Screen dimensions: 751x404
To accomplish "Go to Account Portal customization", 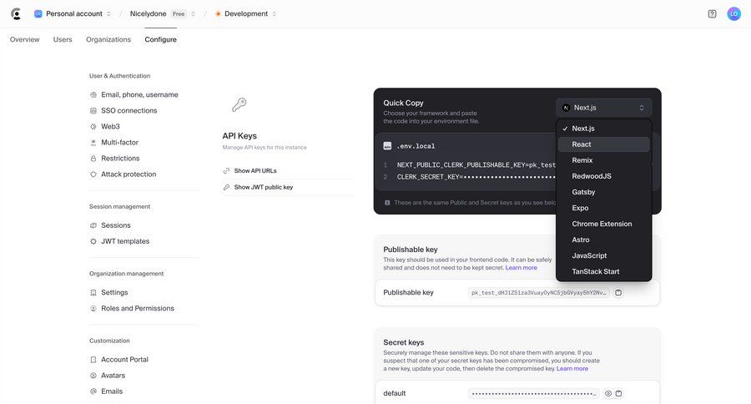I will [124, 360].
